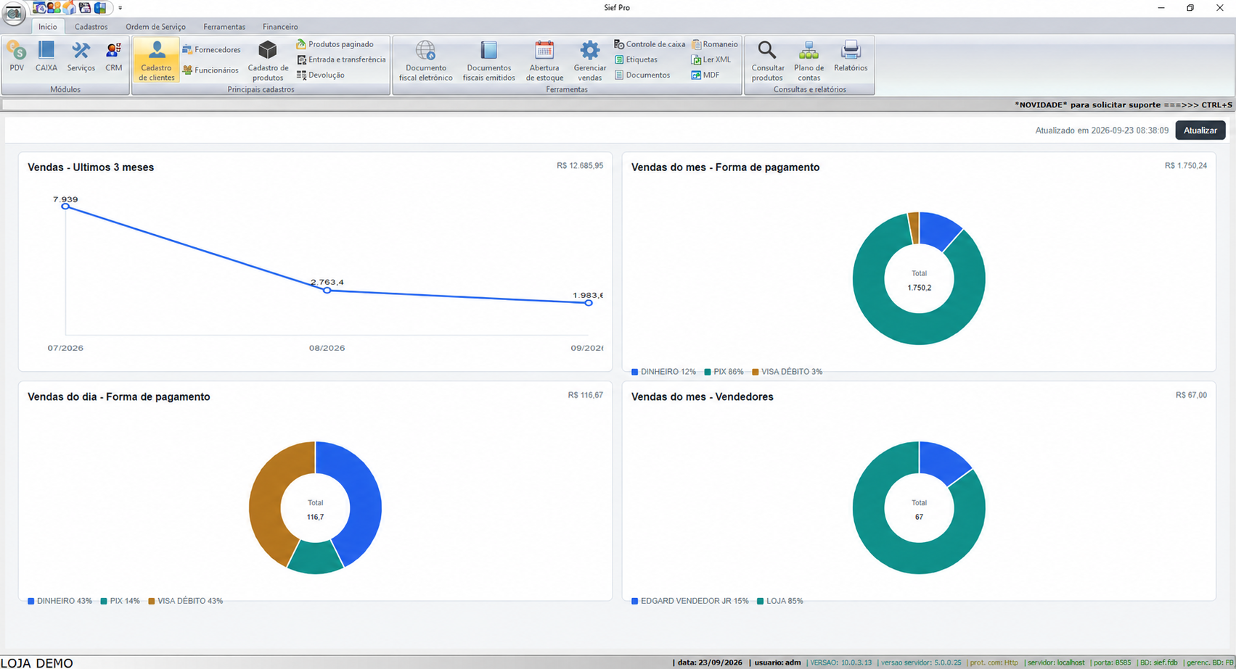
Task: Open the Serviços module
Action: point(81,57)
